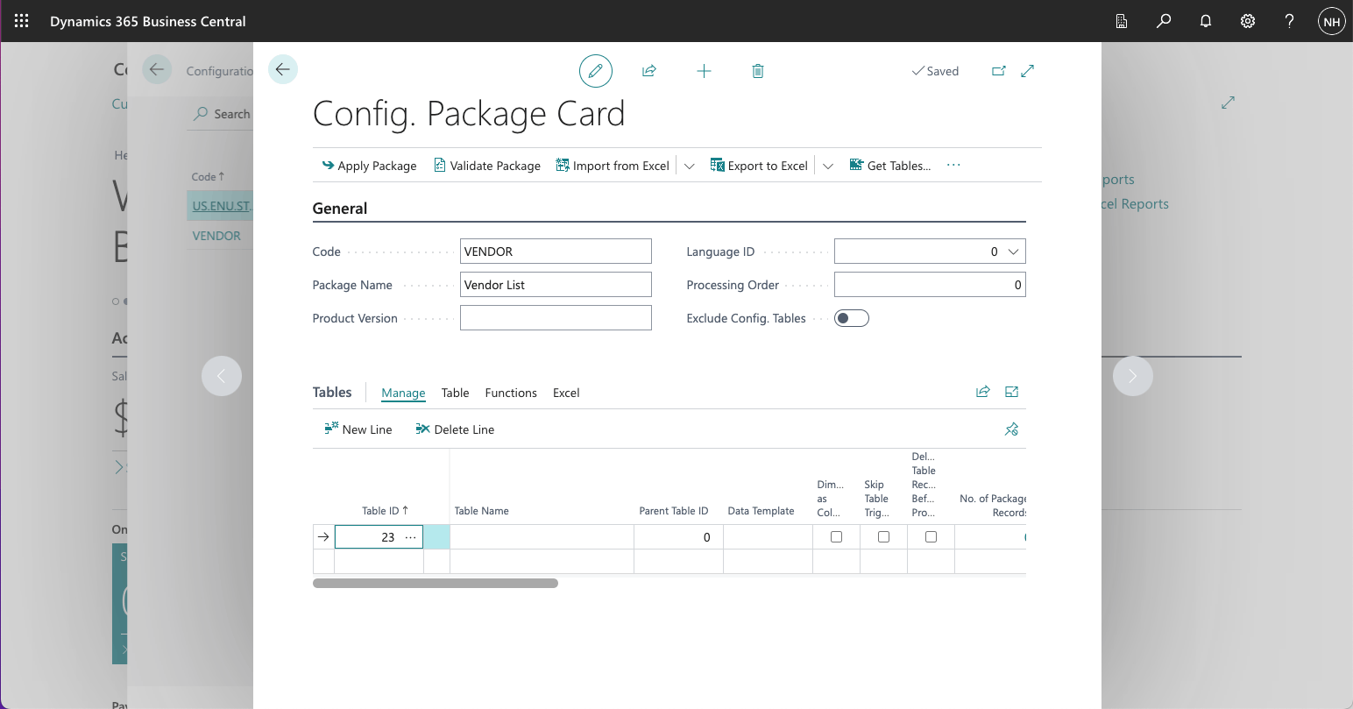Click the plus icon to create new package
The width and height of the screenshot is (1353, 709).
tap(704, 71)
